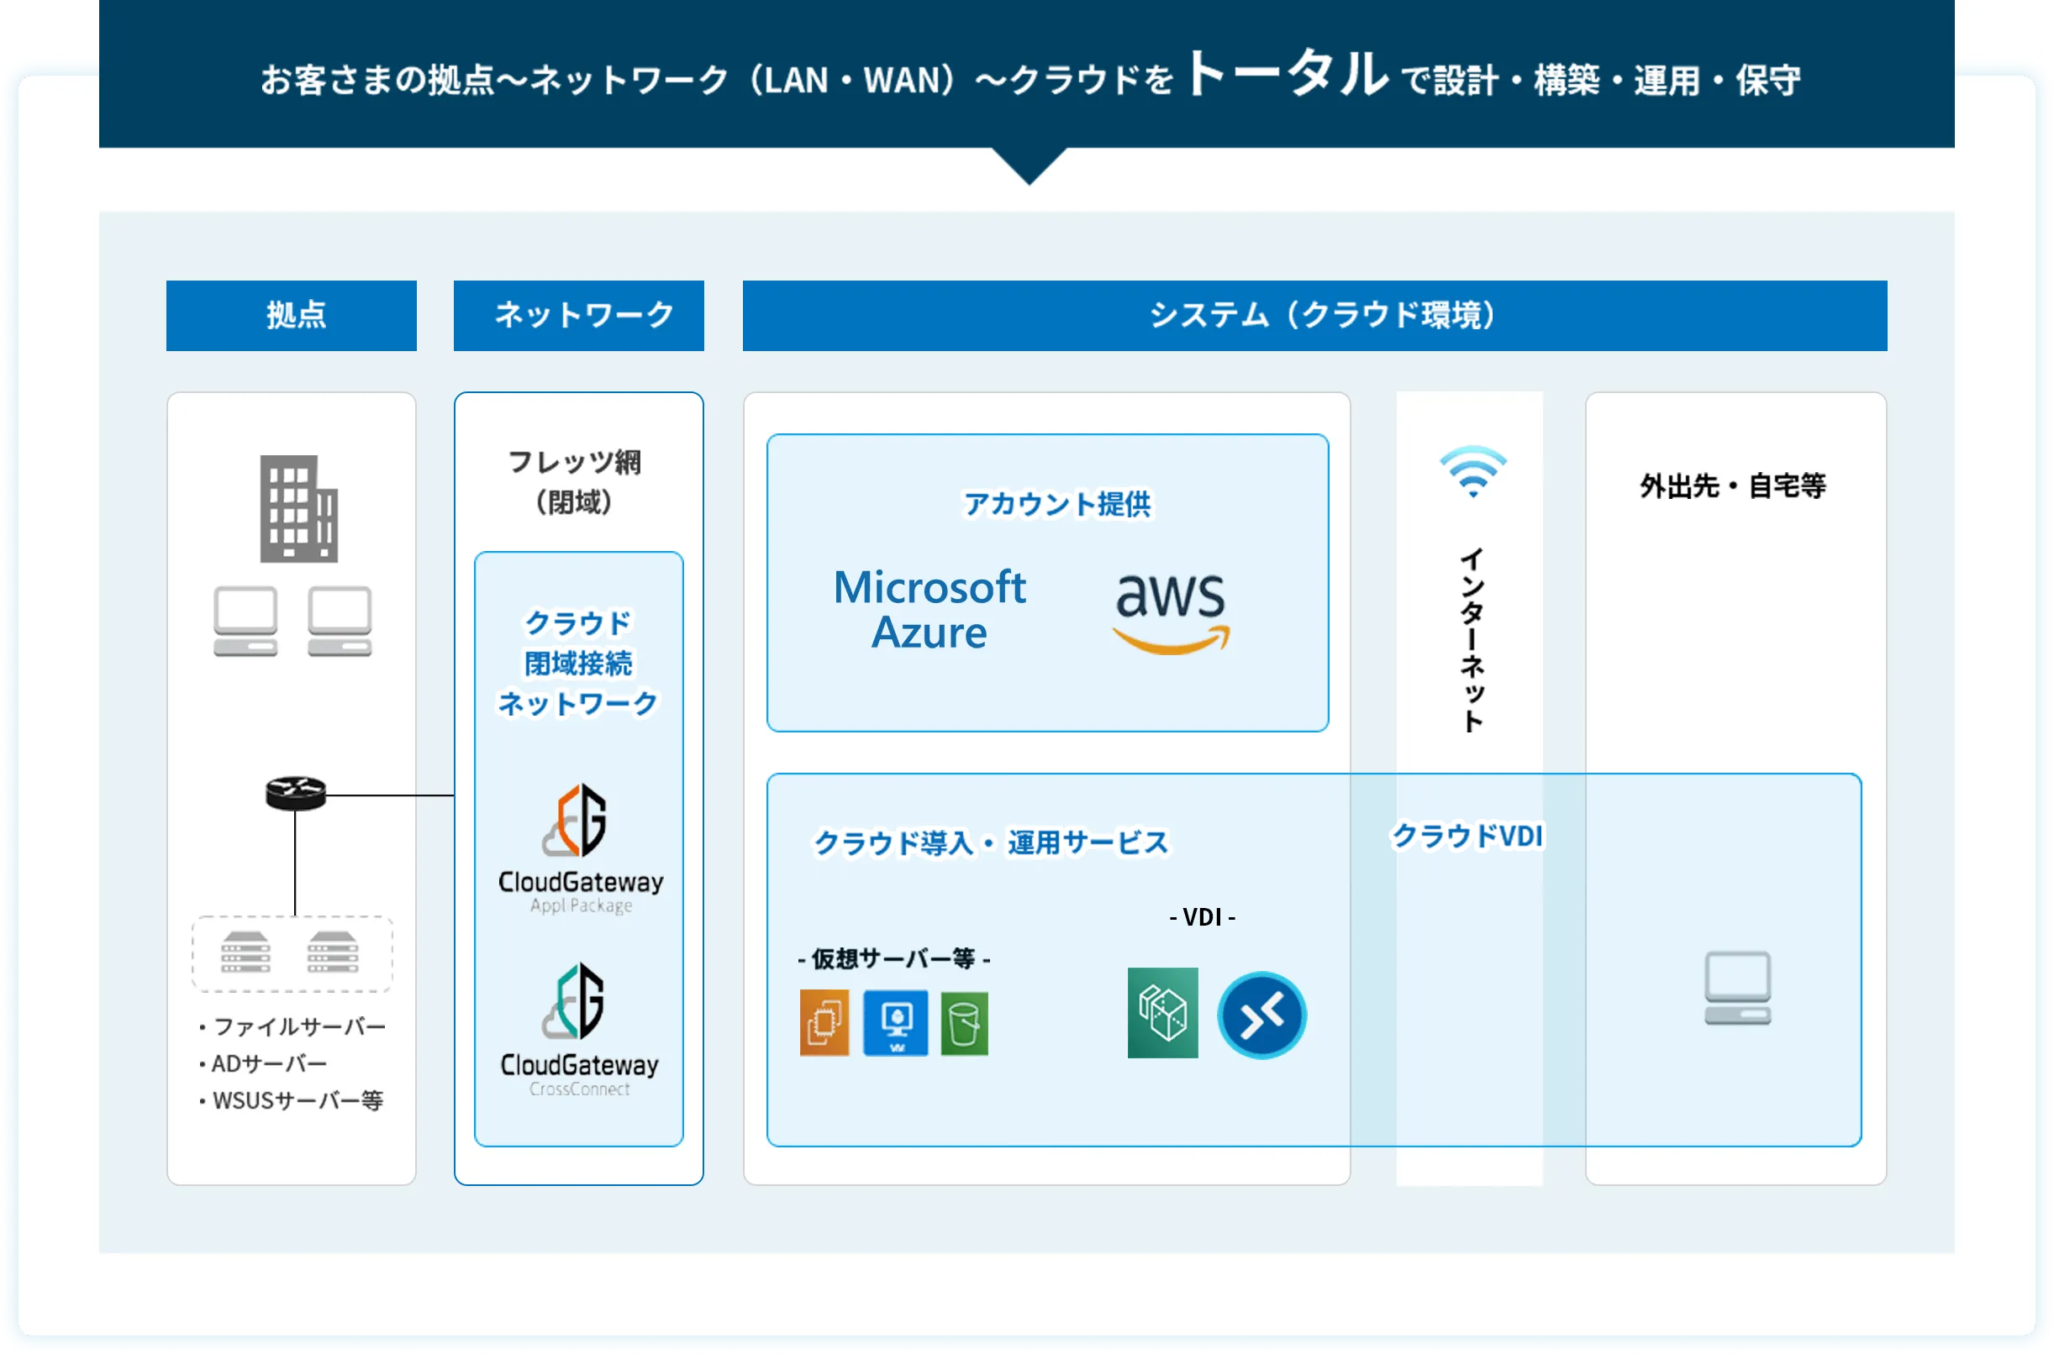2054x1354 pixels.
Task: Click the dashed server rack box
Action: tap(291, 953)
